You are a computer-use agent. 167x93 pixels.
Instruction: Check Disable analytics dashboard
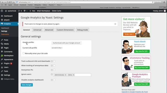54,80
